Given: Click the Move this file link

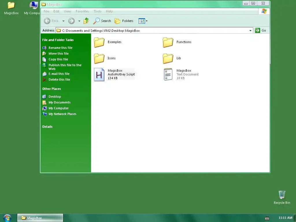Looking at the screenshot, I should [58, 53].
